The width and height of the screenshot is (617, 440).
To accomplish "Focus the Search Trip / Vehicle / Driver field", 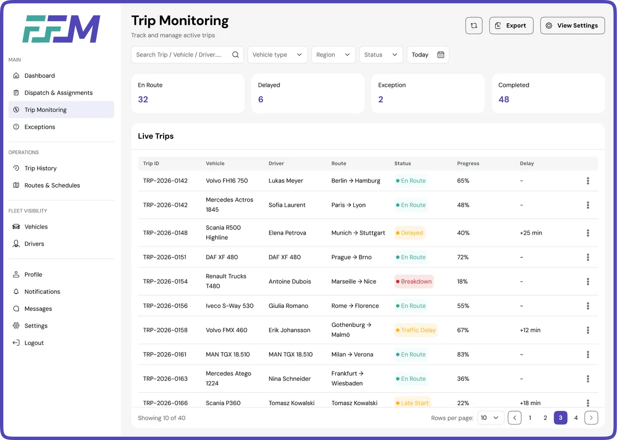I will click(x=180, y=55).
